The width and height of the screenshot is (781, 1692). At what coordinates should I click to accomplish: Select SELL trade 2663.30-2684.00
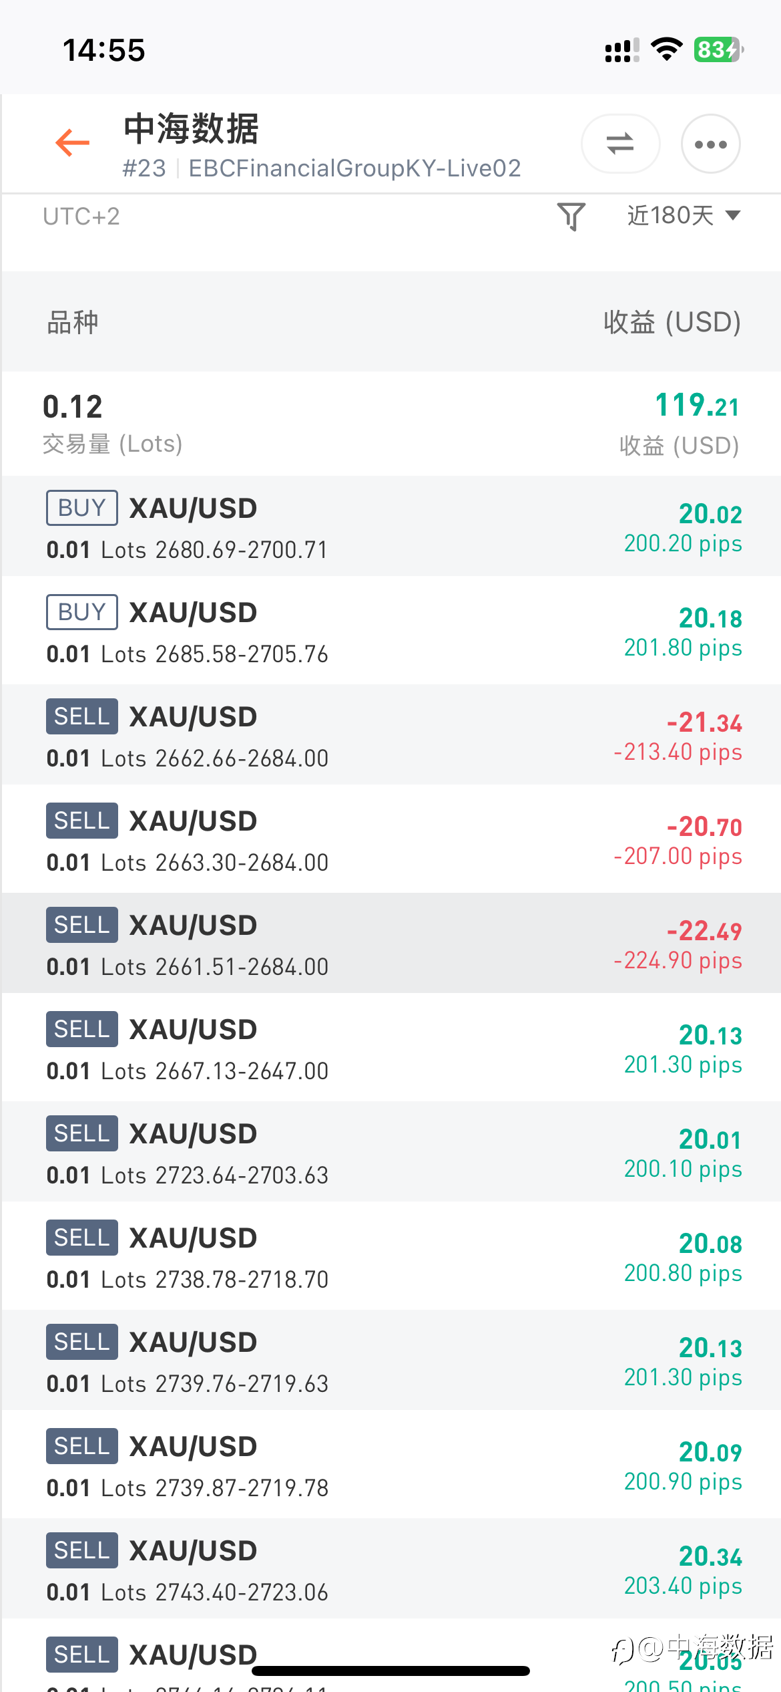[x=390, y=839]
